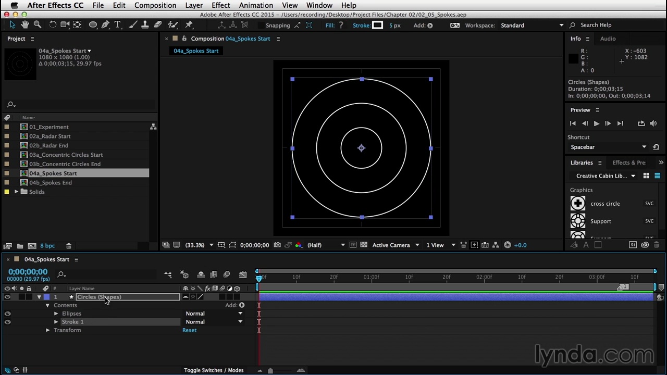Click the Play button in Preview panel
This screenshot has width=667, height=375.
tap(596, 123)
